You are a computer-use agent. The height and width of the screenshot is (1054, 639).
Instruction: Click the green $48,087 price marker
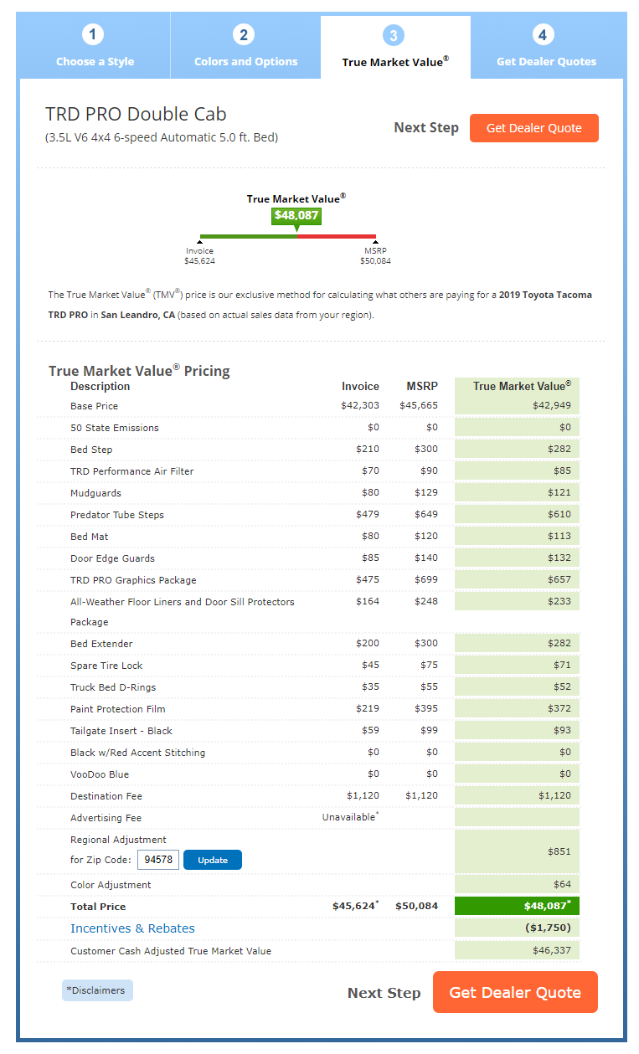(296, 215)
